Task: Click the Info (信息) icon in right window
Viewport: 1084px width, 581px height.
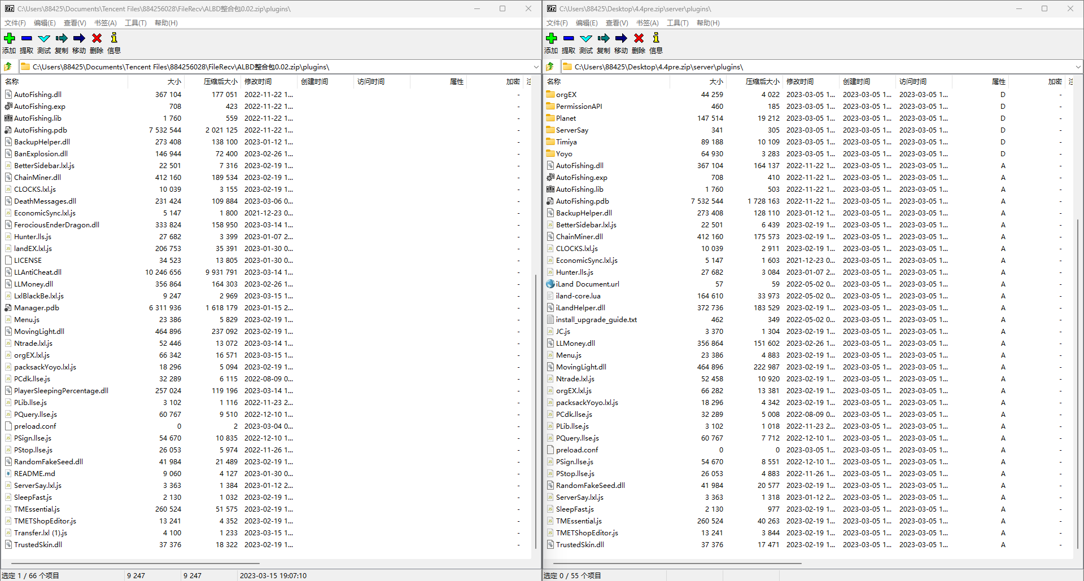Action: click(656, 38)
